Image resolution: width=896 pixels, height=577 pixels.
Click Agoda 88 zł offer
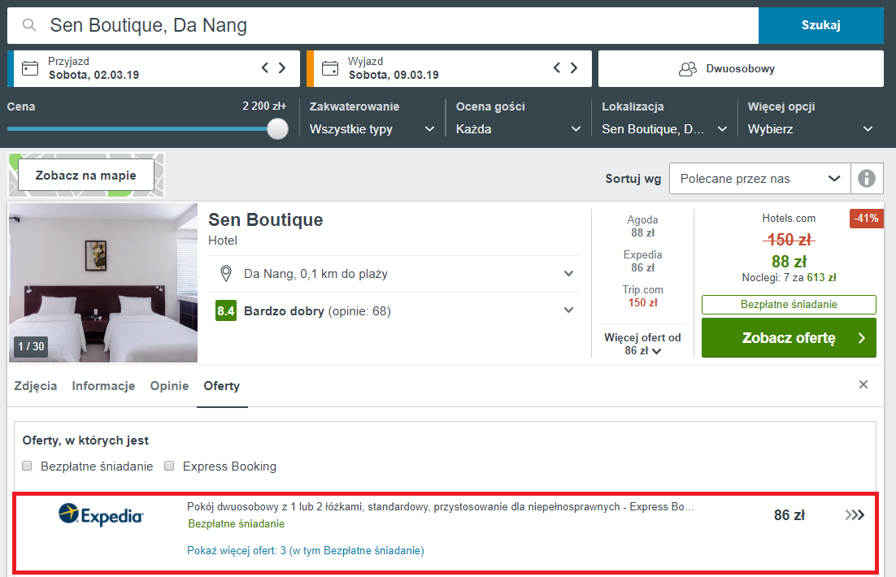(x=642, y=226)
